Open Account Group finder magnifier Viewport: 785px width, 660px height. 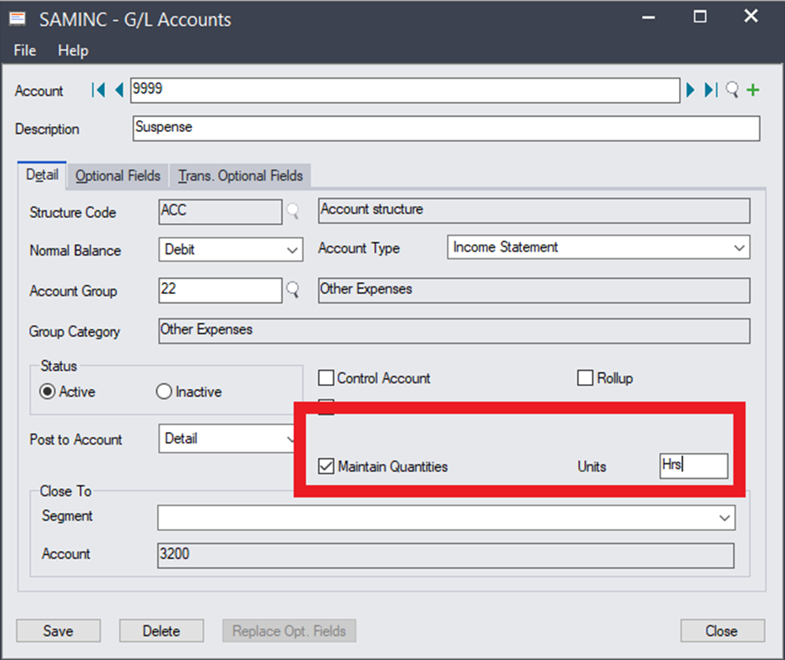click(x=293, y=291)
